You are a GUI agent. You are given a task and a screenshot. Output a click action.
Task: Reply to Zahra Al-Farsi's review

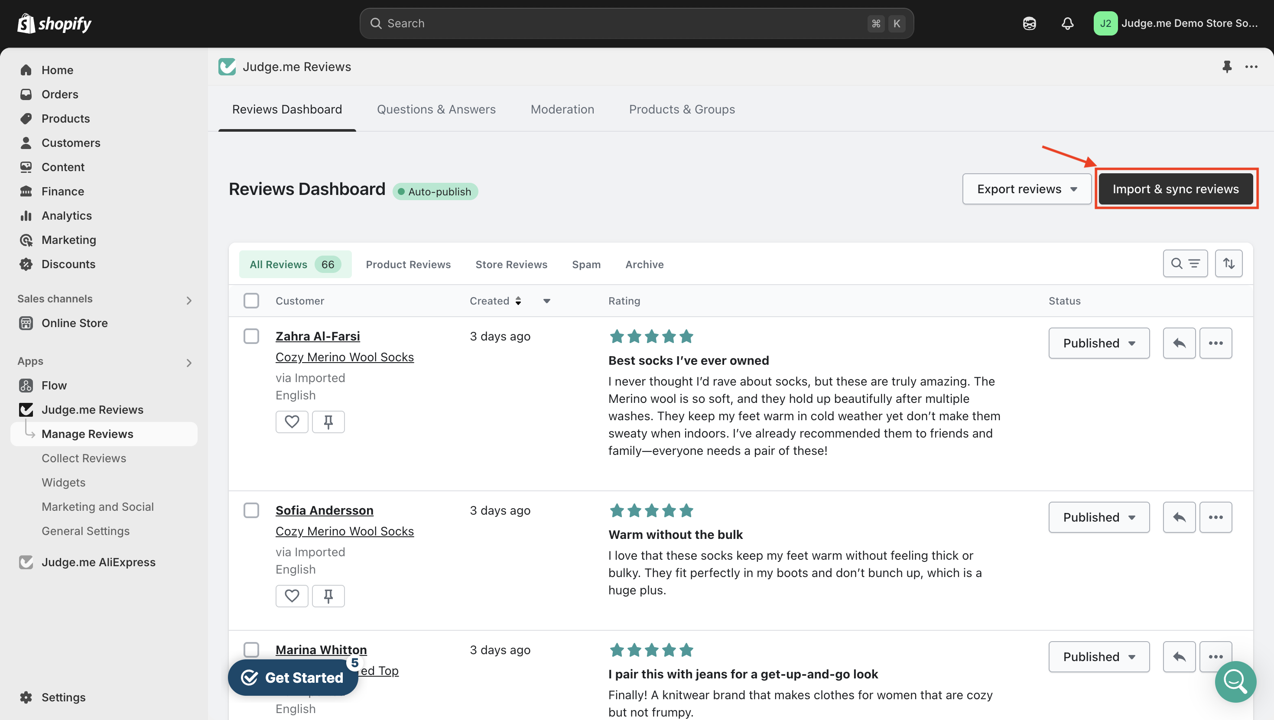[x=1179, y=343]
